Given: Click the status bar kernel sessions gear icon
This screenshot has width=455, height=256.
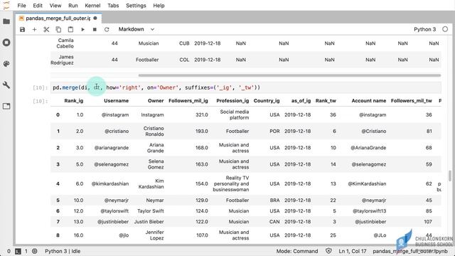Looking at the screenshot, I should 35,251.
